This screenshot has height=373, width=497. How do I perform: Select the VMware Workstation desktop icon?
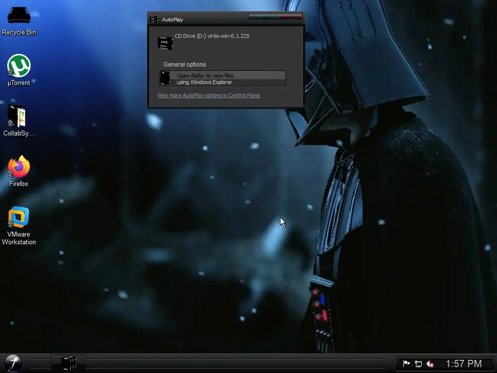coord(19,226)
